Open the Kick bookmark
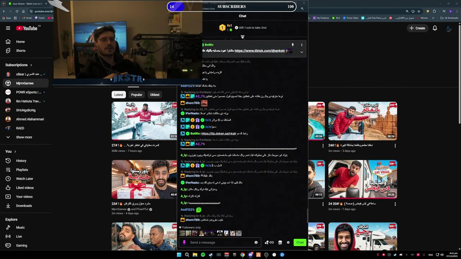This screenshot has width=461, height=259. [x=336, y=18]
